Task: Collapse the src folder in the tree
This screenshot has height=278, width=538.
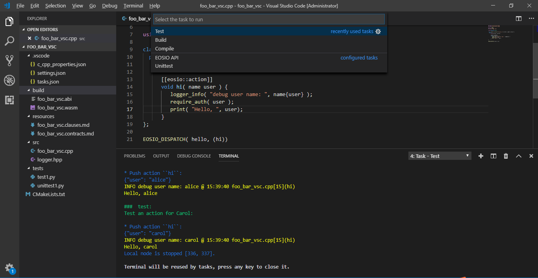Action: (68, 142)
